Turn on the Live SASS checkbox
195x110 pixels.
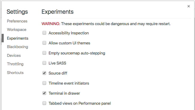tap(44, 63)
